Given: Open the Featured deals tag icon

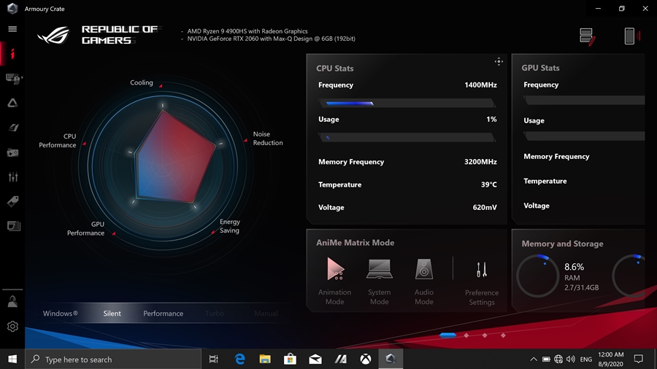Looking at the screenshot, I should tap(13, 202).
